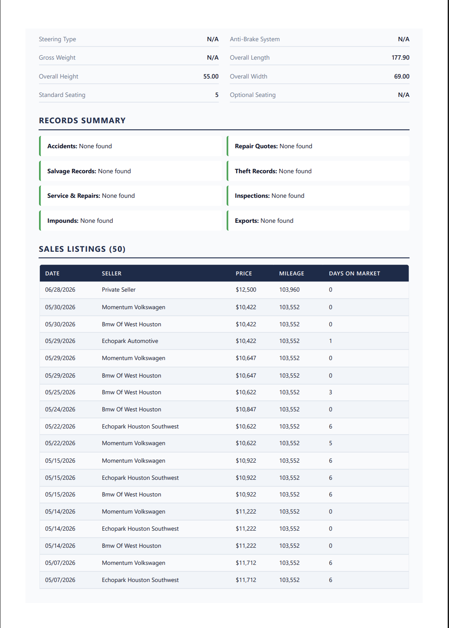This screenshot has height=628, width=449.
Task: Click the Impounds: None found card
Action: coord(131,221)
